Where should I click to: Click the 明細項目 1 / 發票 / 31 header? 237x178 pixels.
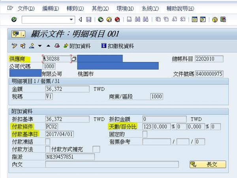point(36,81)
